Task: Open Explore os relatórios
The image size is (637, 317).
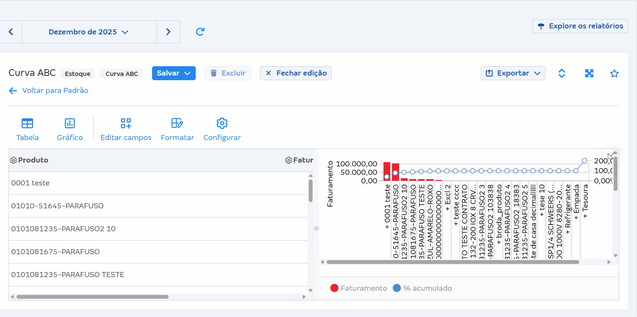Action: tap(580, 26)
